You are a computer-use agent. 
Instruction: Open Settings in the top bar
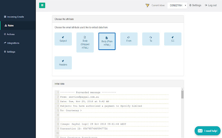pyautogui.click(x=195, y=6)
